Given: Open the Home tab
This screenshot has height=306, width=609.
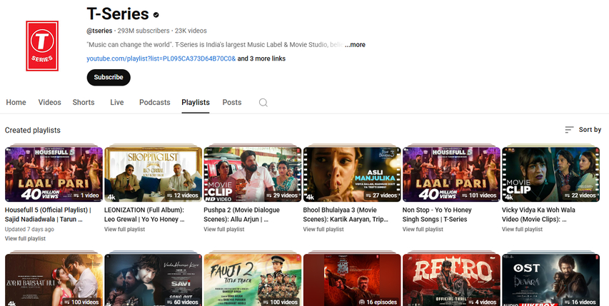Looking at the screenshot, I should (16, 103).
